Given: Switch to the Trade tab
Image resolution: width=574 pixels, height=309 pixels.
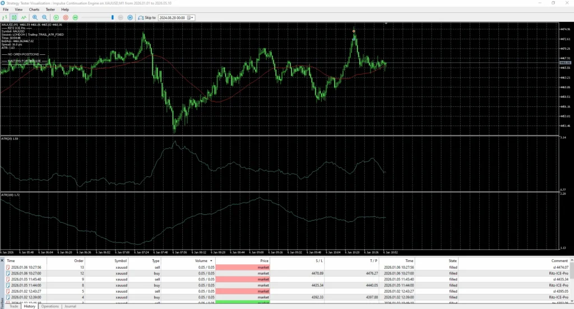Looking at the screenshot, I should pos(13,306).
